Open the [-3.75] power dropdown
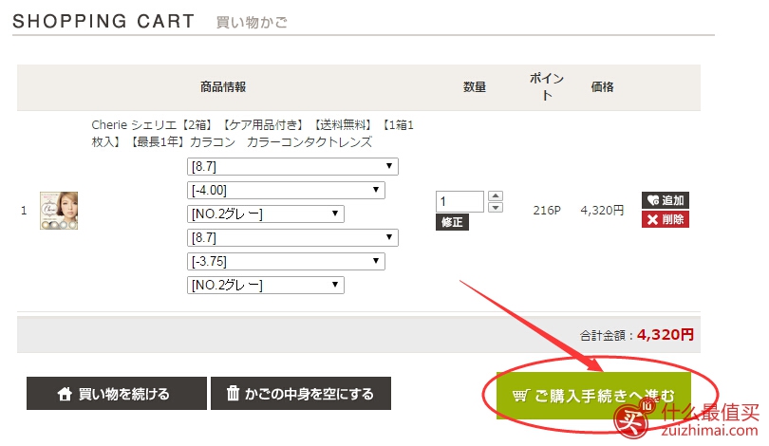This screenshot has width=769, height=446. point(286,261)
